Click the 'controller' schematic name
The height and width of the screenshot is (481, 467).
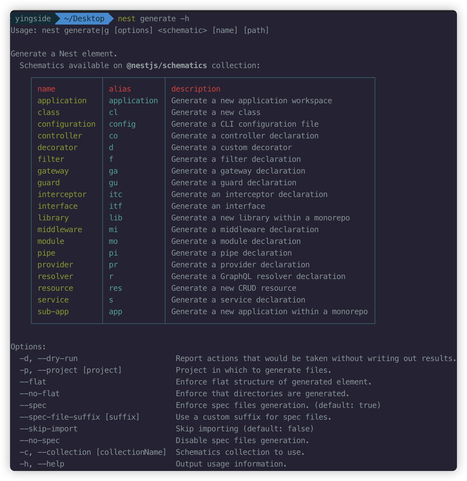click(60, 136)
